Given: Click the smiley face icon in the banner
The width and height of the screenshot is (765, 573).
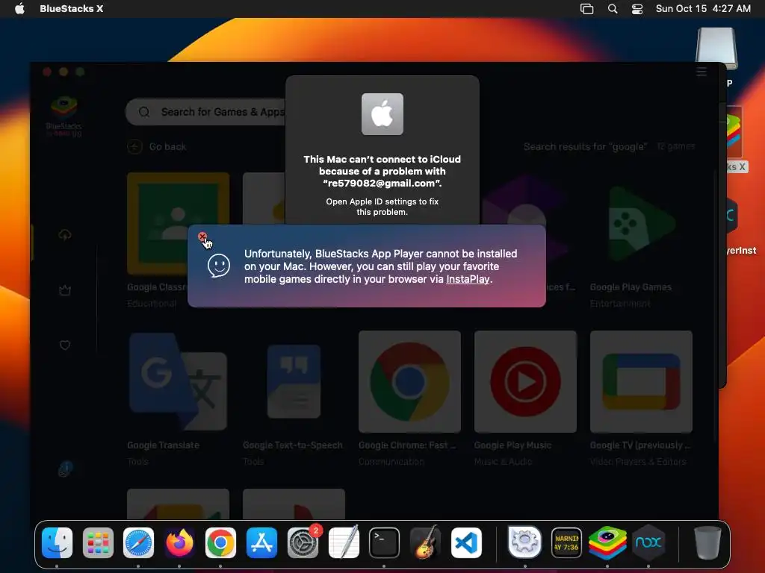Looking at the screenshot, I should [219, 266].
